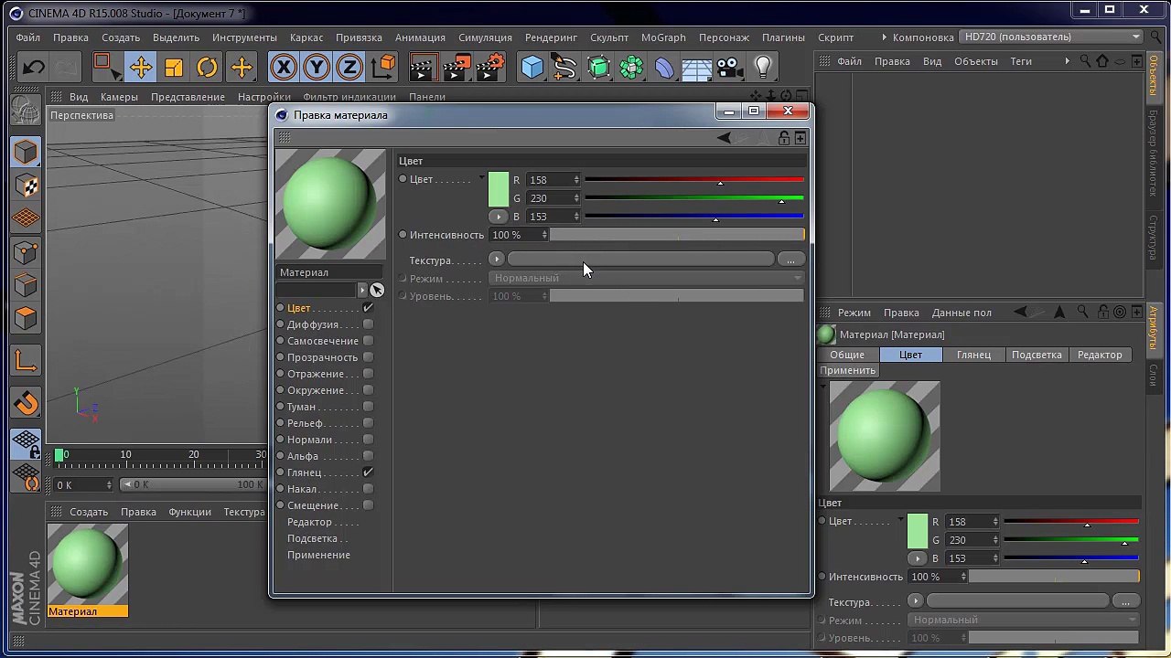Click Интенсивность spinner in material editor
The height and width of the screenshot is (658, 1171).
click(x=544, y=235)
